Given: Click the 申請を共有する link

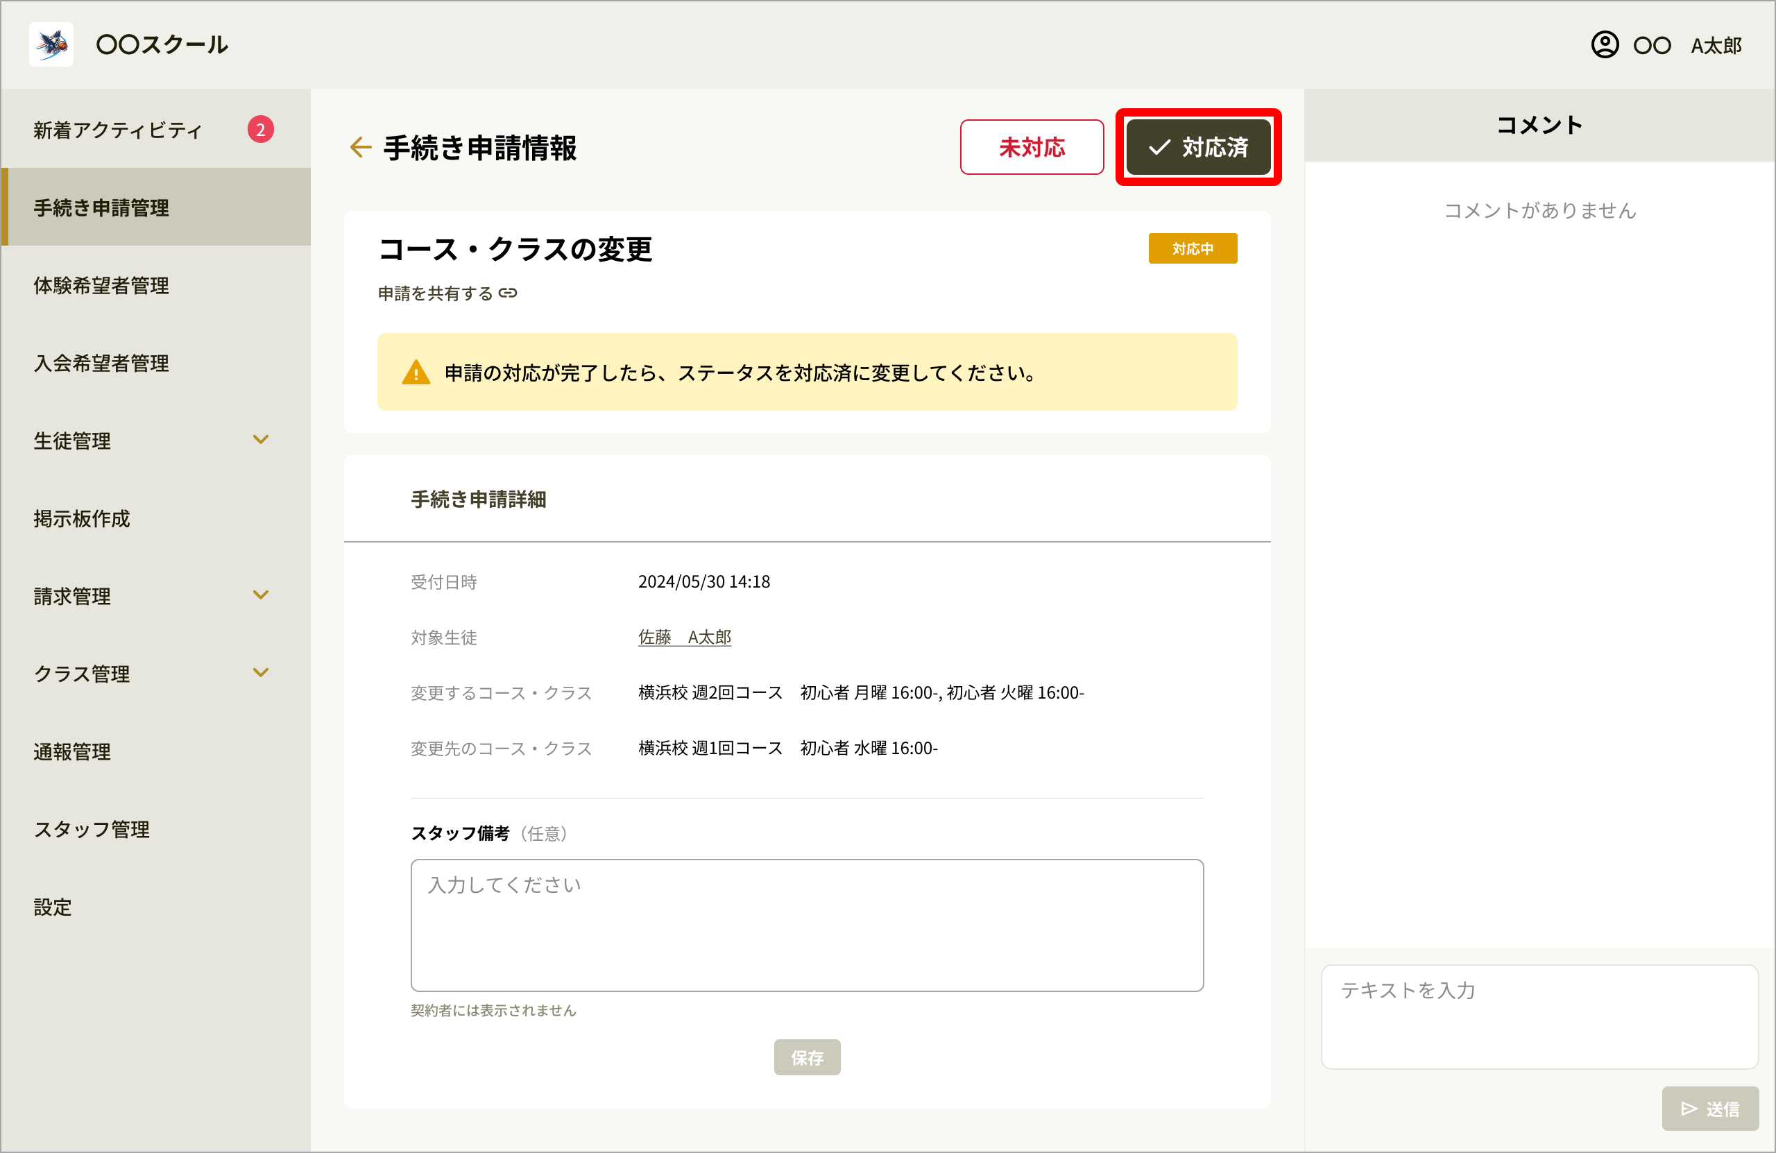Looking at the screenshot, I should click(x=447, y=293).
